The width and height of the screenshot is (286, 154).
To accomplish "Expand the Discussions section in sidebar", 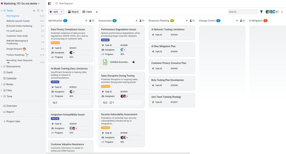I will pos(1,66).
